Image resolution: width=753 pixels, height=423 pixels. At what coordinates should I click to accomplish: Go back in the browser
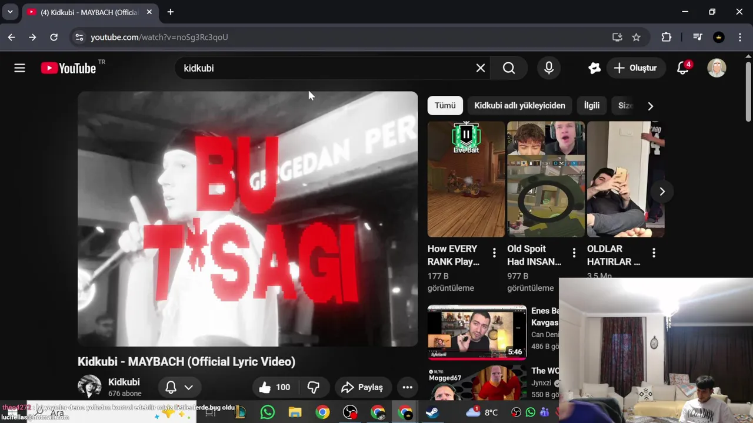click(x=12, y=37)
